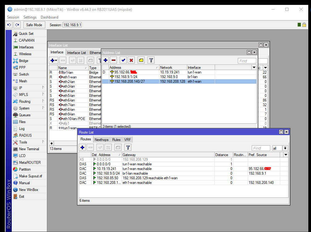Click left scroll arrow in Interface List

[52, 143]
